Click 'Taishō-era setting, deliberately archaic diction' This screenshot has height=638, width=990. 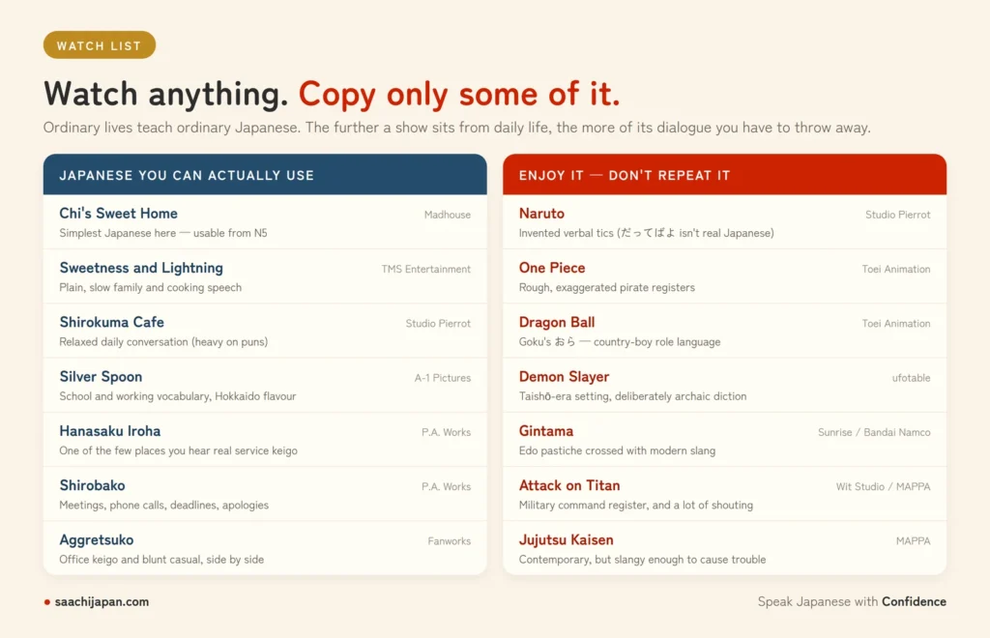coord(632,396)
